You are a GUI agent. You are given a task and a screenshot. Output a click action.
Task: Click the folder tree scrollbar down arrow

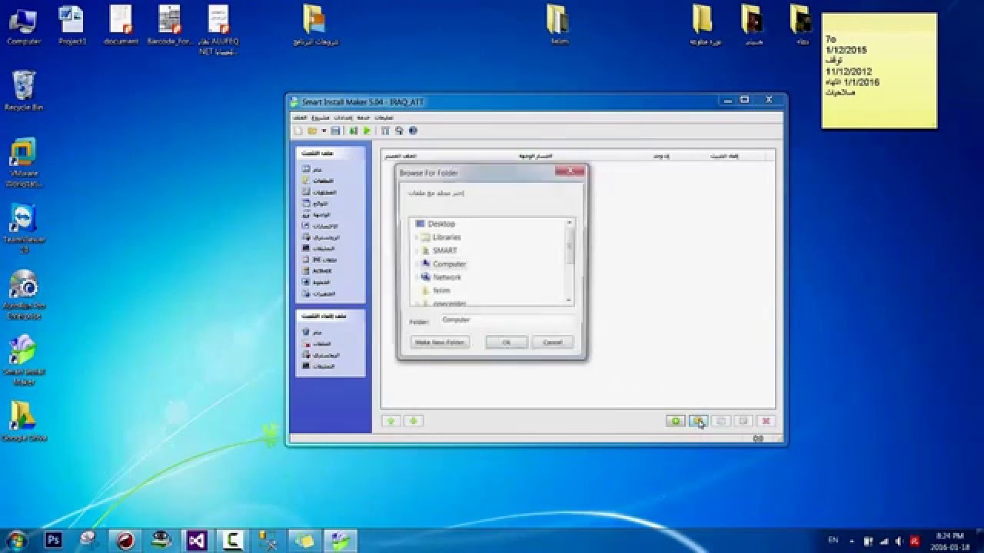570,300
